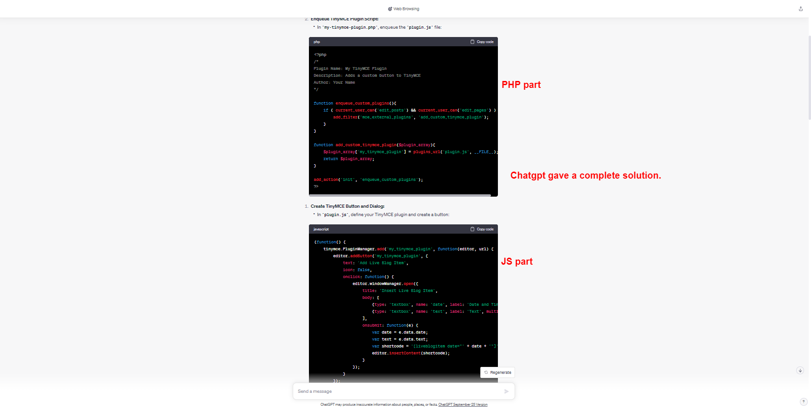This screenshot has width=811, height=409.
Task: Focus the "Send a message" input field
Action: (398, 391)
